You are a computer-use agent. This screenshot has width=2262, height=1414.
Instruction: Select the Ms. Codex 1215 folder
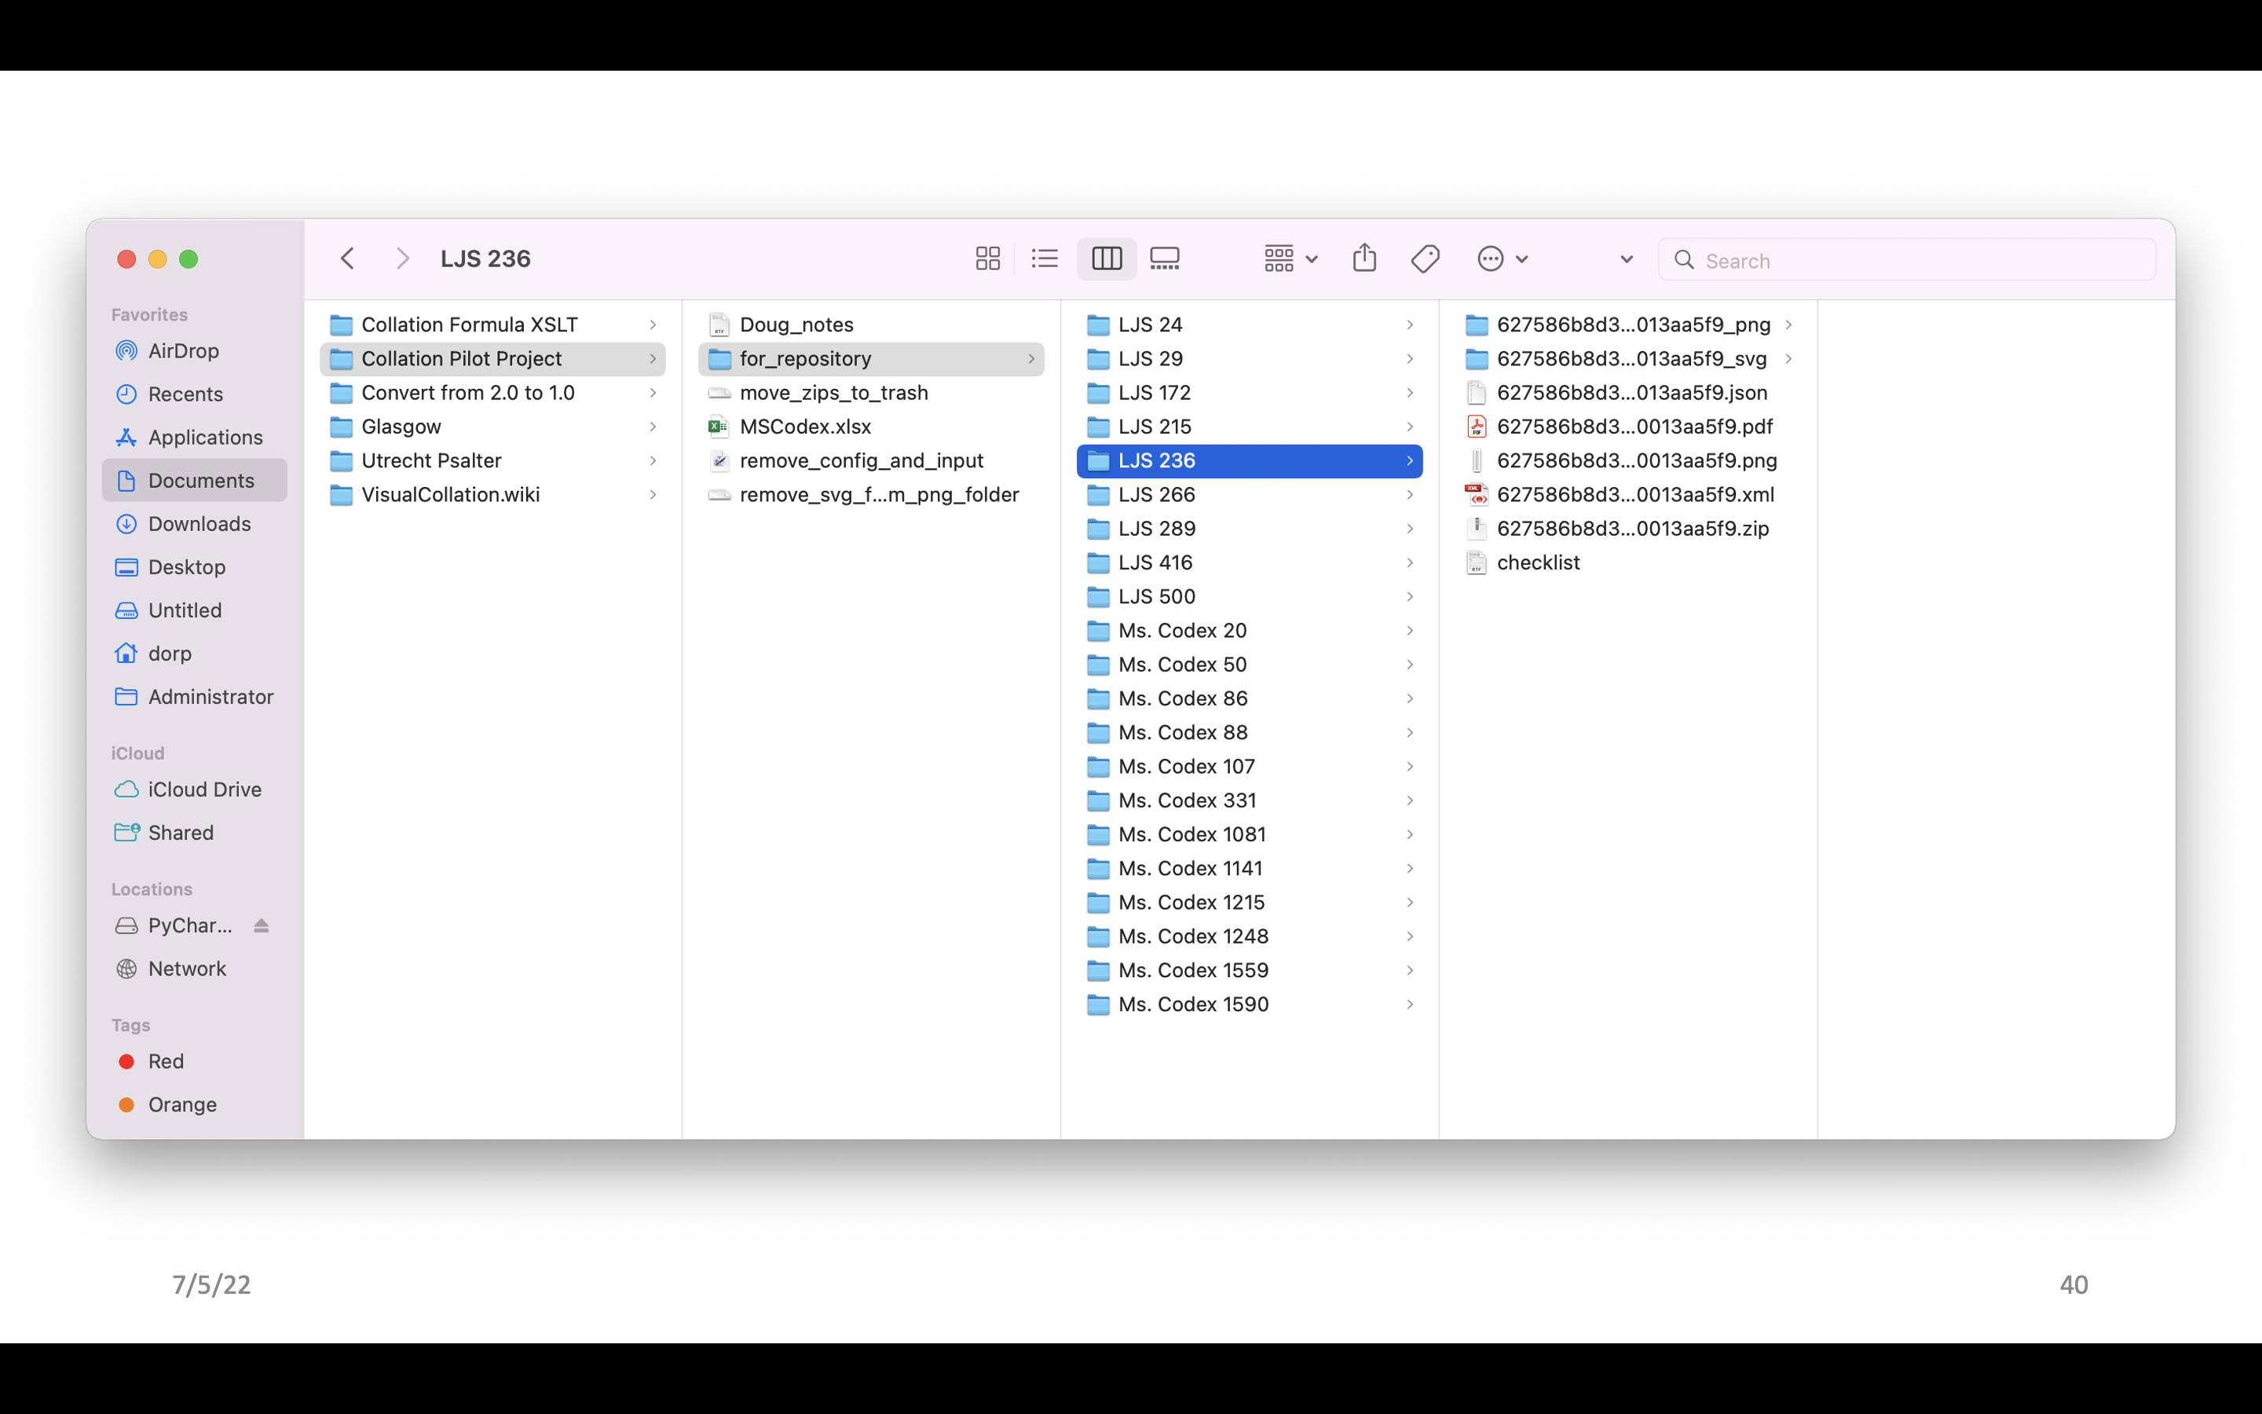tap(1250, 903)
